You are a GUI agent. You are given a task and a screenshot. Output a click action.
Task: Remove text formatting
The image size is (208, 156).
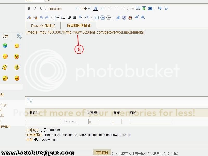[x=29, y=17]
